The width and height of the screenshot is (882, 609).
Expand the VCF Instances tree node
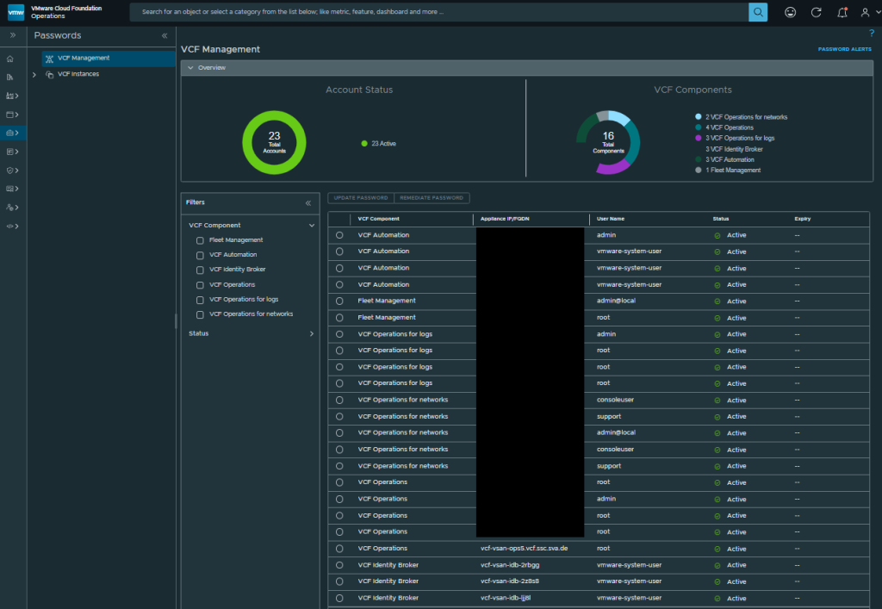pyautogui.click(x=34, y=74)
